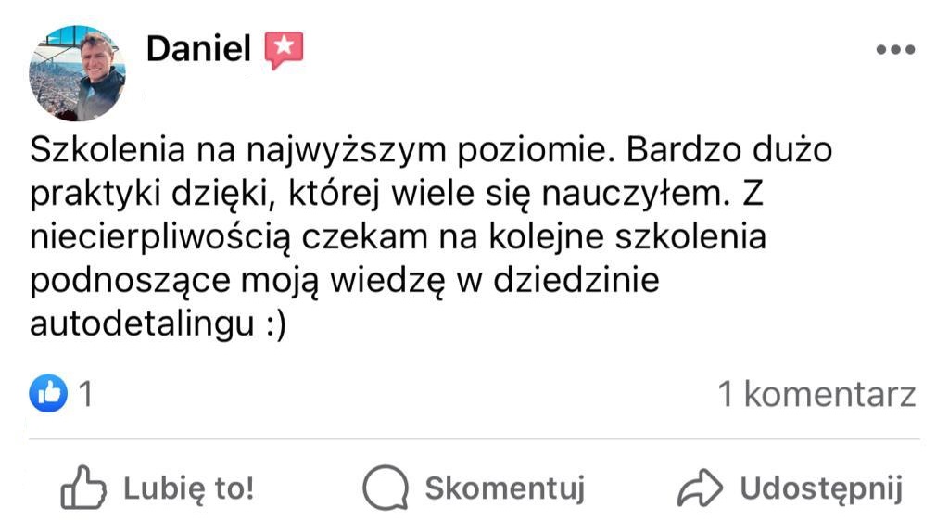The height and width of the screenshot is (520, 949).
Task: Open the "1 komentarz" comments link
Action: click(816, 396)
